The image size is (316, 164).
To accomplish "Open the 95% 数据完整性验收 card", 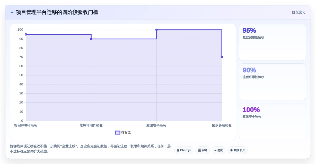I will click(x=273, y=42).
